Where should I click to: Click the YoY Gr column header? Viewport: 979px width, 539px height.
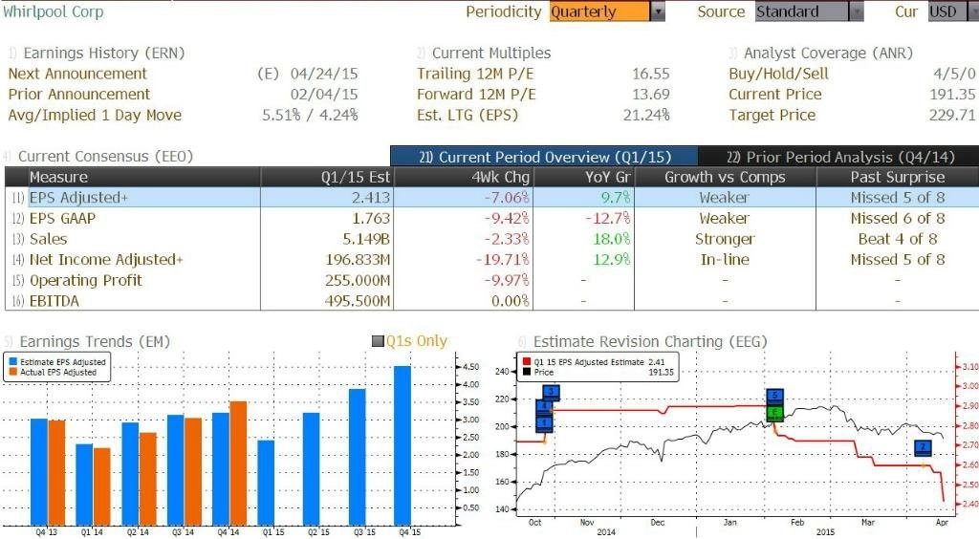click(x=584, y=177)
